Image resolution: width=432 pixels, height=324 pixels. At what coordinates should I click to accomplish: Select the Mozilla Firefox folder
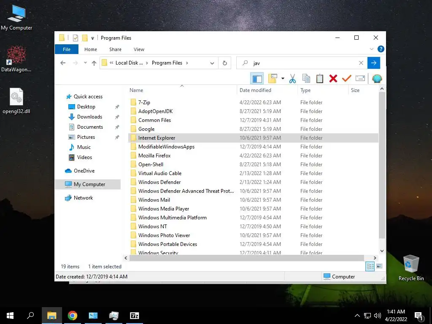click(x=154, y=156)
